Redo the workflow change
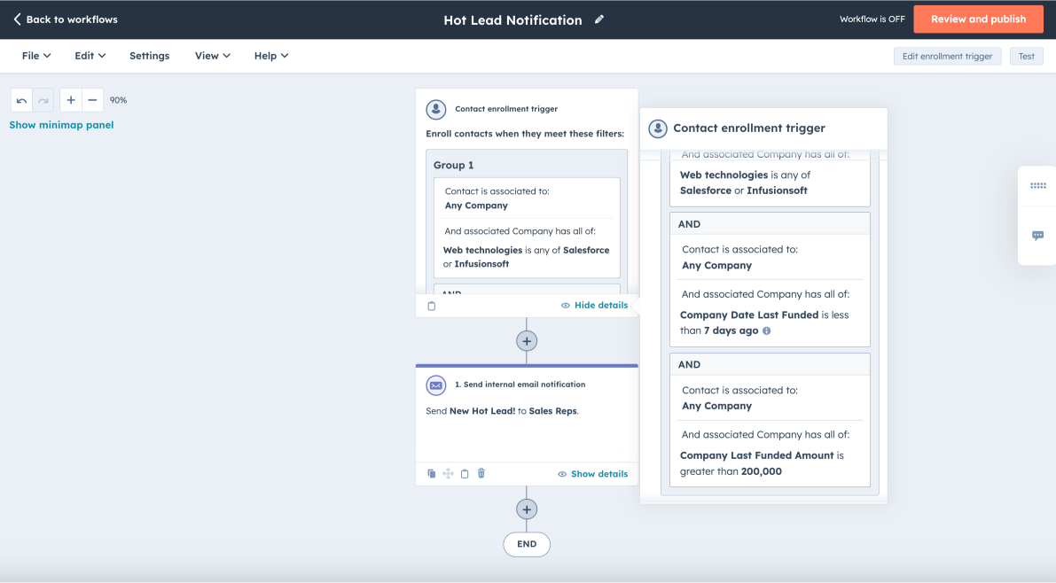 tap(43, 100)
